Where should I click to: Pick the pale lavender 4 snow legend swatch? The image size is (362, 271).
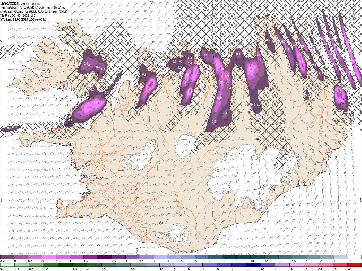[160, 257]
